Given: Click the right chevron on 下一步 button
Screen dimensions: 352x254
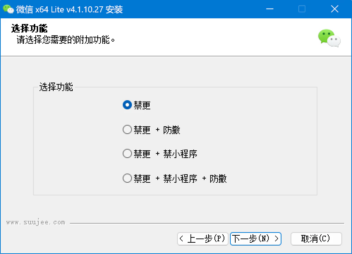Looking at the screenshot, I should click(x=277, y=239).
